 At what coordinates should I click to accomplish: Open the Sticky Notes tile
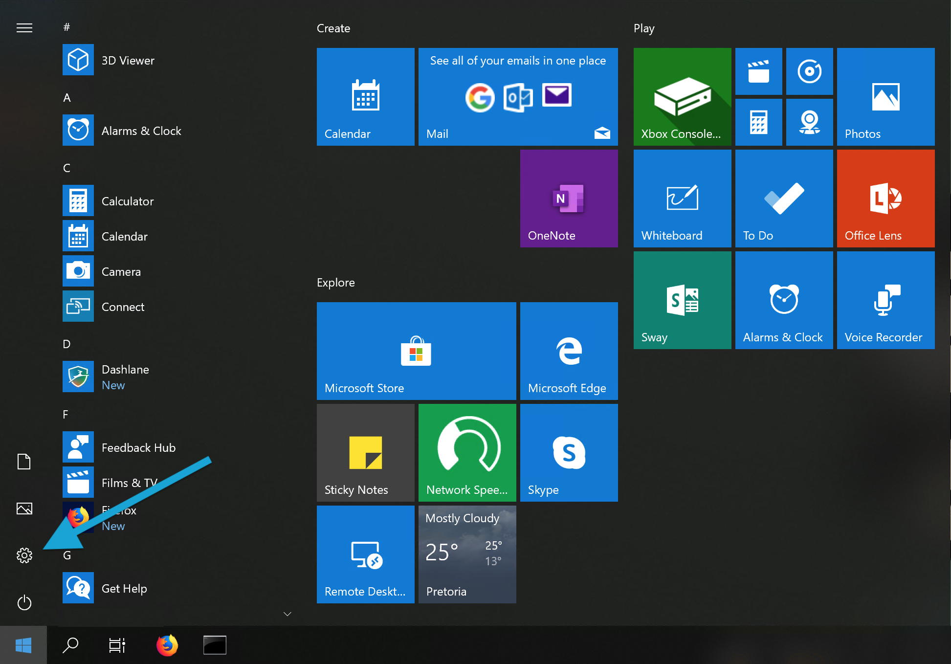point(366,453)
